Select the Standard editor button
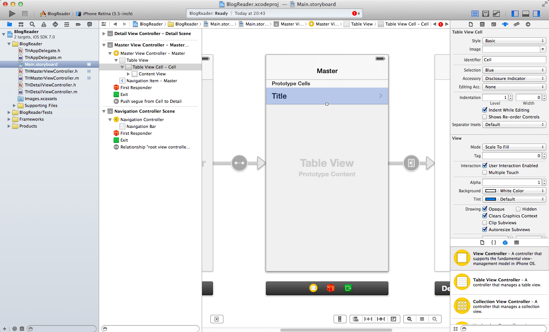Screen dimensions: 549x332 [475, 14]
